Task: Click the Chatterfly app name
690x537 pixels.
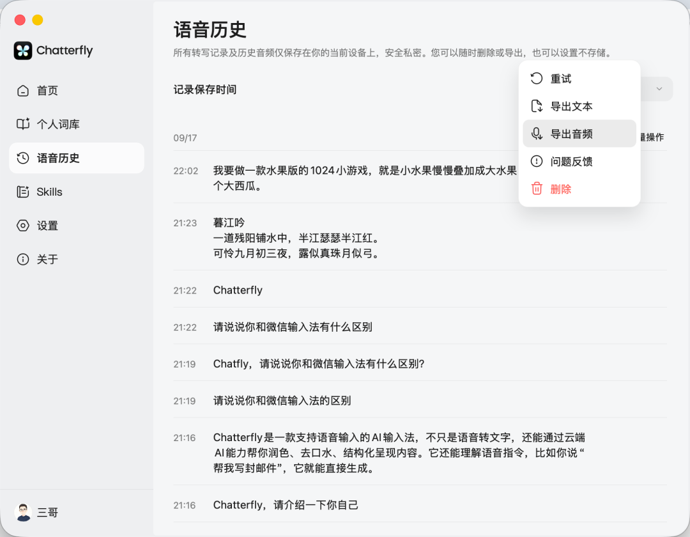Action: [65, 51]
